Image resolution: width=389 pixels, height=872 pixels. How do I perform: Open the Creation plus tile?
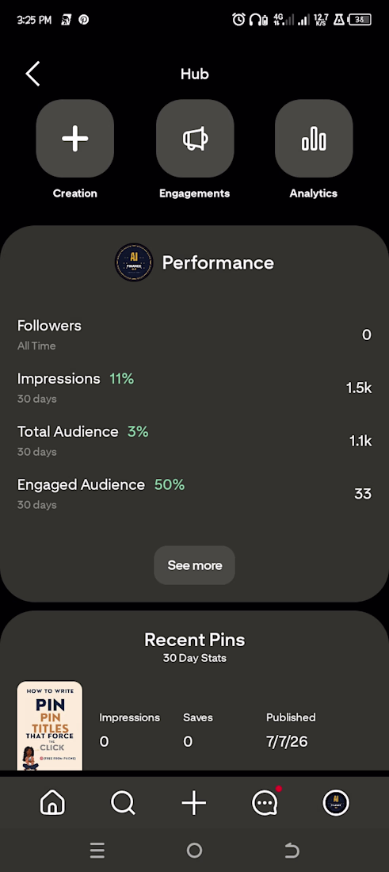pyautogui.click(x=75, y=139)
